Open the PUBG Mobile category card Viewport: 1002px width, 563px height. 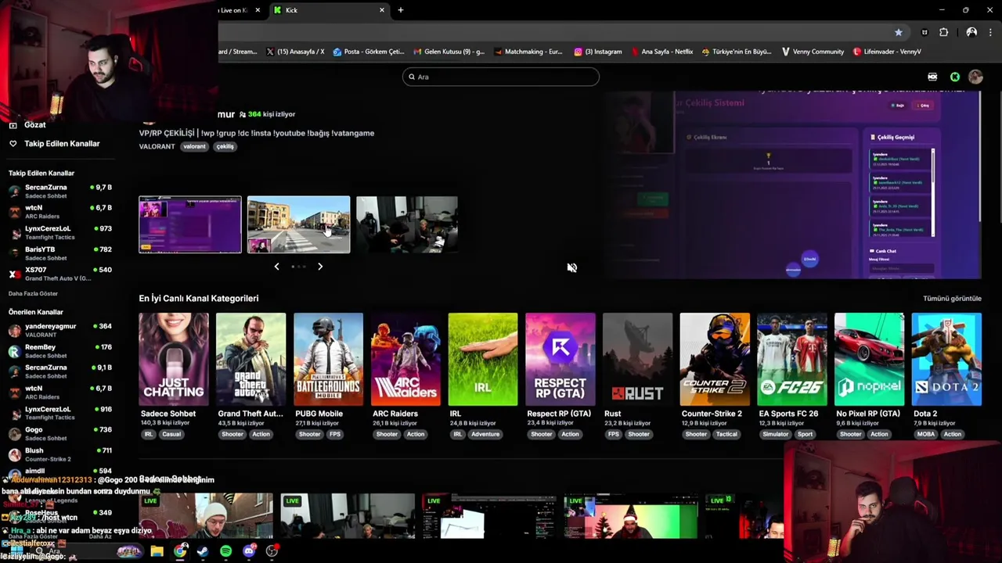(328, 359)
